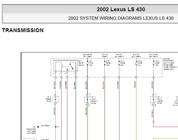Select the 'STA FUSE 7.5A' label
The height and width of the screenshot is (140, 178).
pos(108,63)
